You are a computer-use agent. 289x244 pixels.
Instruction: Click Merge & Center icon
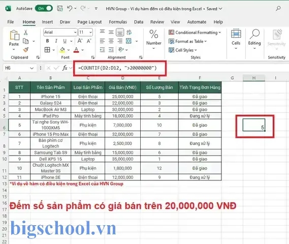129,41
